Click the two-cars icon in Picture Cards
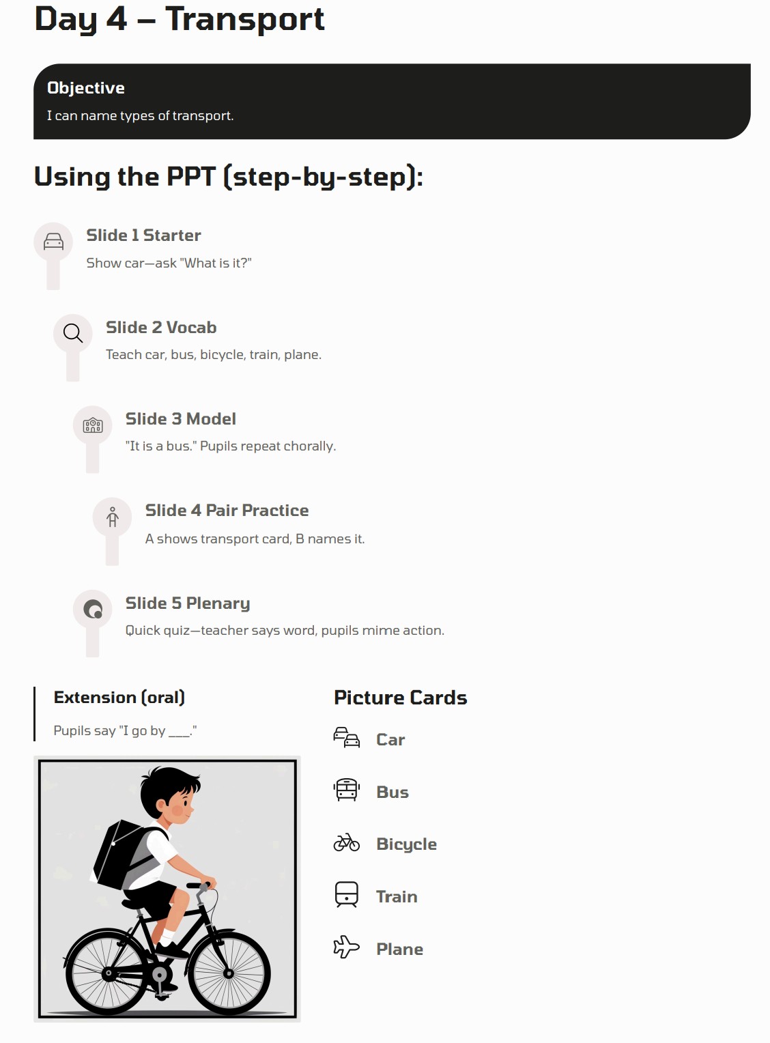 pos(347,738)
